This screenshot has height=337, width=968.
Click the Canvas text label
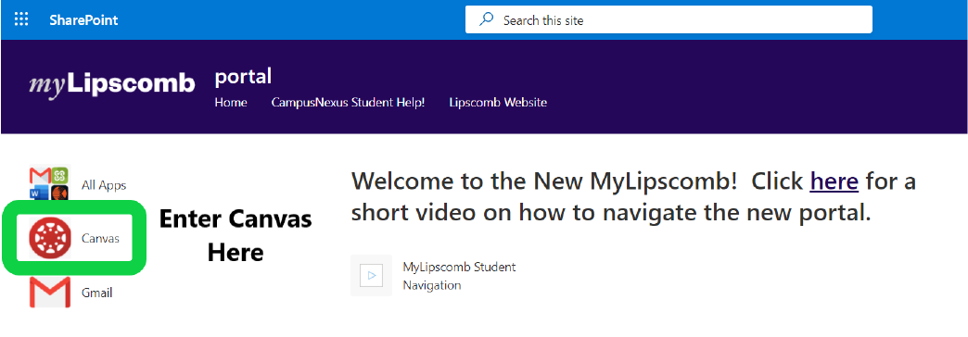(100, 239)
